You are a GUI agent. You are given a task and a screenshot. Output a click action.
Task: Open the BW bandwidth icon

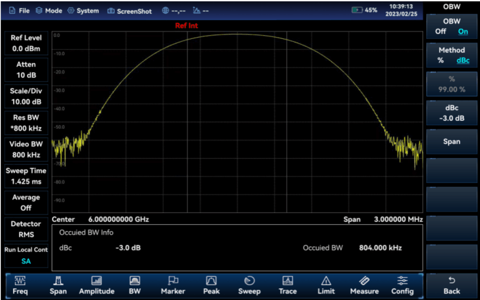pyautogui.click(x=135, y=281)
